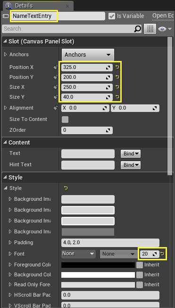175x308 pixels.
Task: Click Bind button for Hint Text
Action: pyautogui.click(x=131, y=165)
